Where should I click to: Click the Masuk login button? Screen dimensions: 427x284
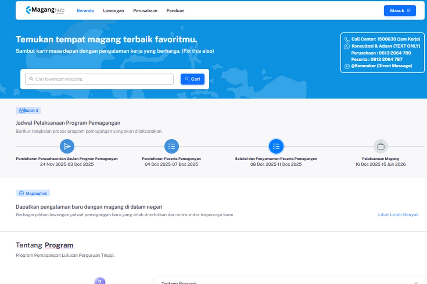400,11
